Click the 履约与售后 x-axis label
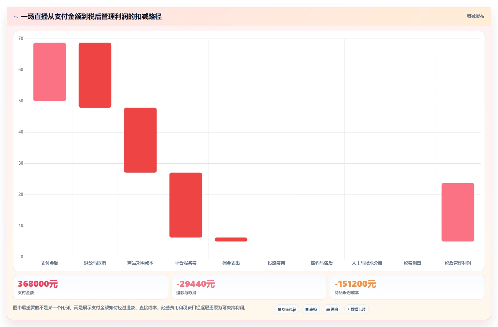 click(322, 263)
